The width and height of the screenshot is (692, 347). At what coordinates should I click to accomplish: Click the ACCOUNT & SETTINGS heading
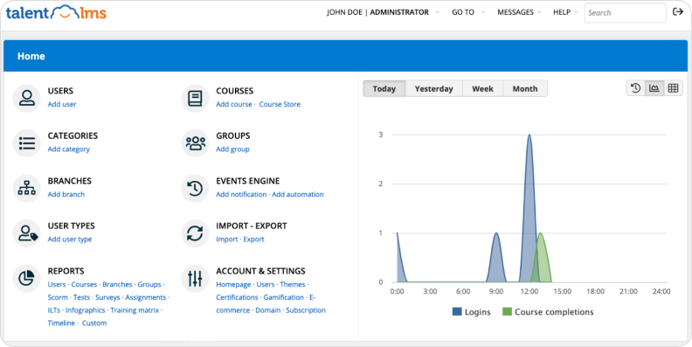(x=260, y=271)
